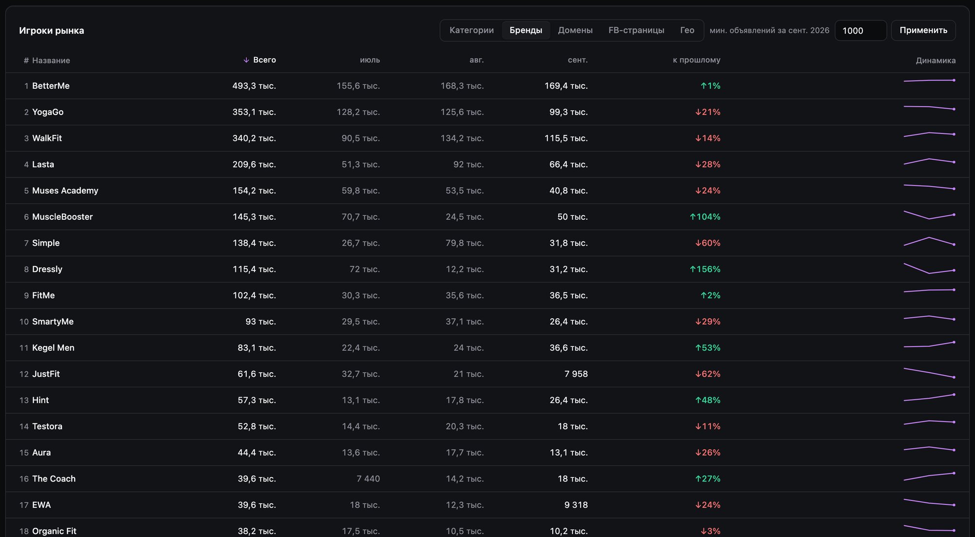Click the ↑104% change value for MuscleBooster

[x=705, y=217]
